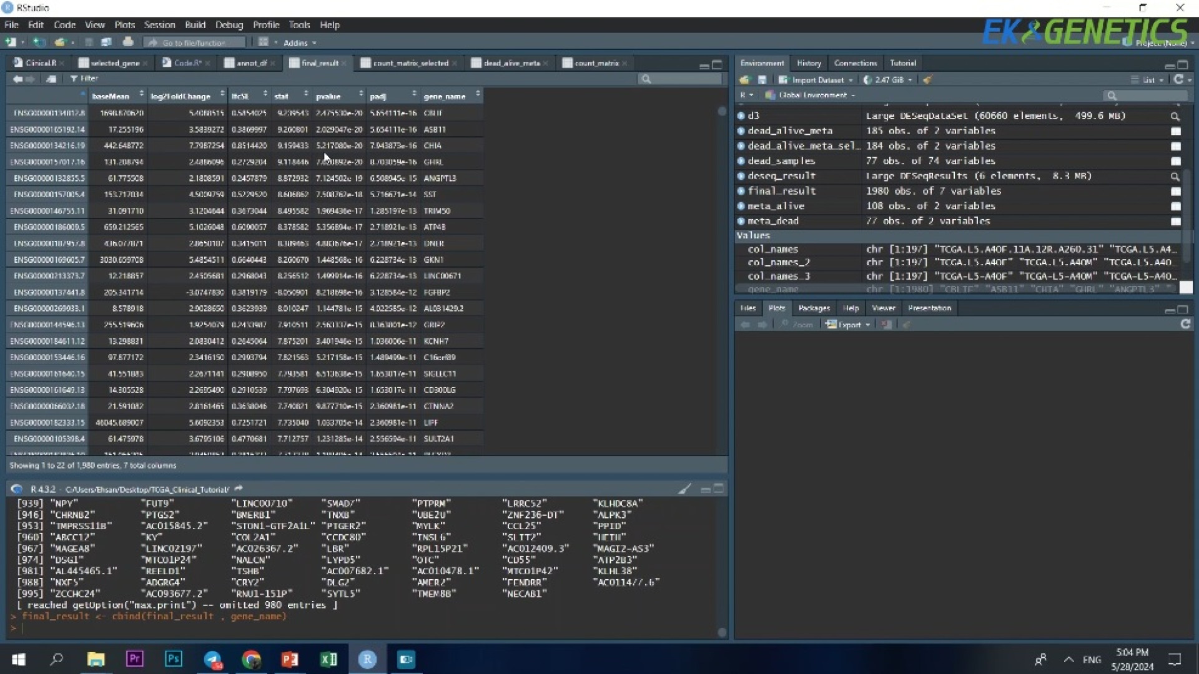Open the Plots menu

click(124, 25)
